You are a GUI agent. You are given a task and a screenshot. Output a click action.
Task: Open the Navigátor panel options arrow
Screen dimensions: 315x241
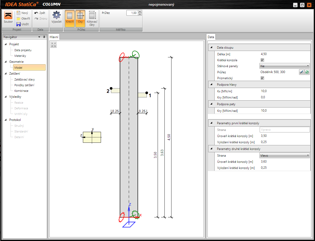point(39,37)
